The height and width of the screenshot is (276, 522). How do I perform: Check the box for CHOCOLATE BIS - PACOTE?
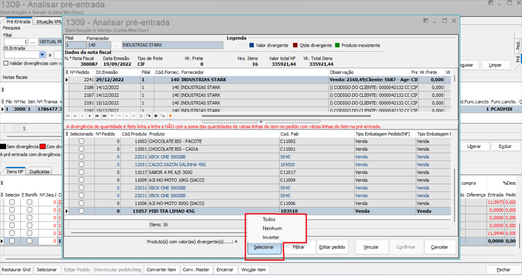pos(81,141)
